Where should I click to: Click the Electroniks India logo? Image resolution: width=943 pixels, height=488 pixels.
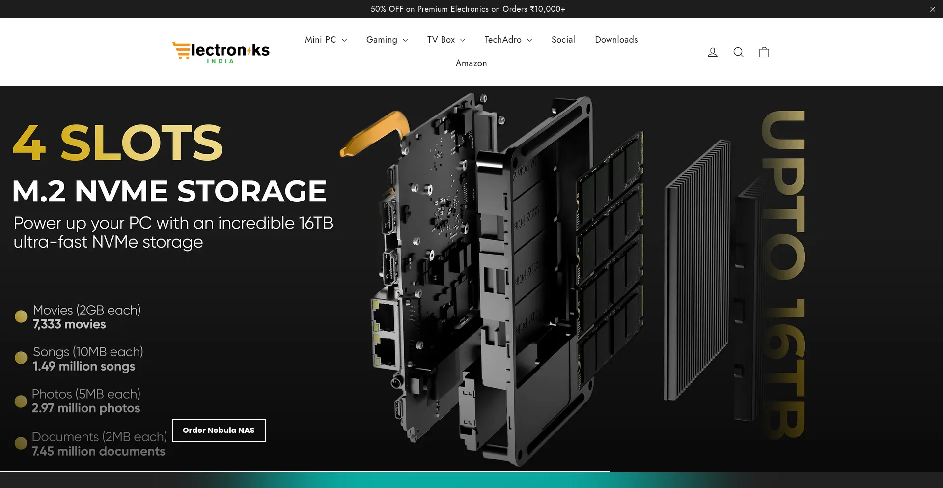coord(221,52)
